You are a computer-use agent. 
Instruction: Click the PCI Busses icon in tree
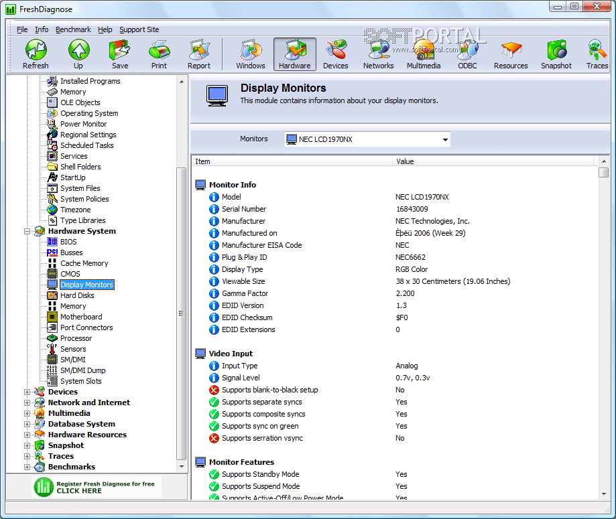coord(52,252)
